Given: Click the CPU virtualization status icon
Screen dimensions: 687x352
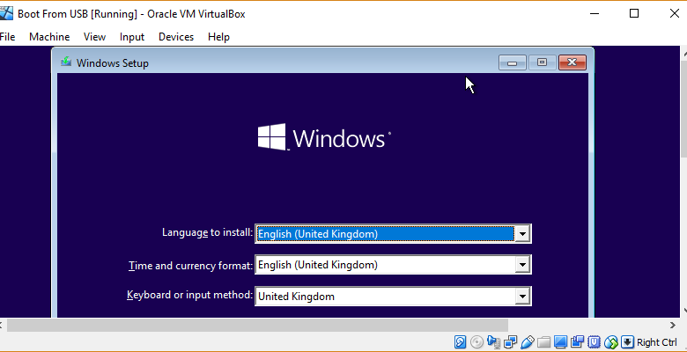Looking at the screenshot, I should 594,342.
